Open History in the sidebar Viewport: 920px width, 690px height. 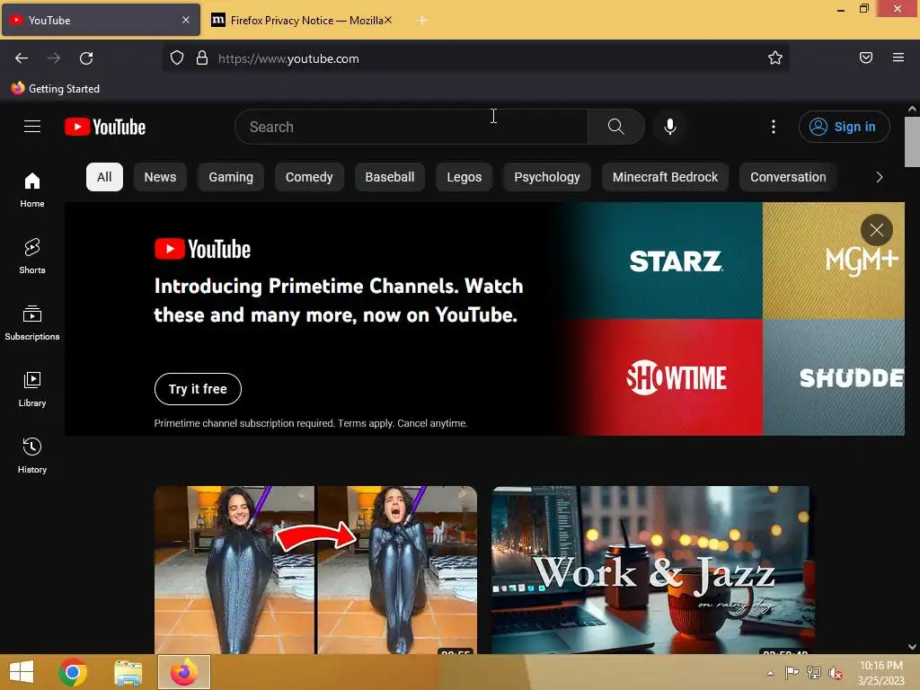(x=32, y=456)
